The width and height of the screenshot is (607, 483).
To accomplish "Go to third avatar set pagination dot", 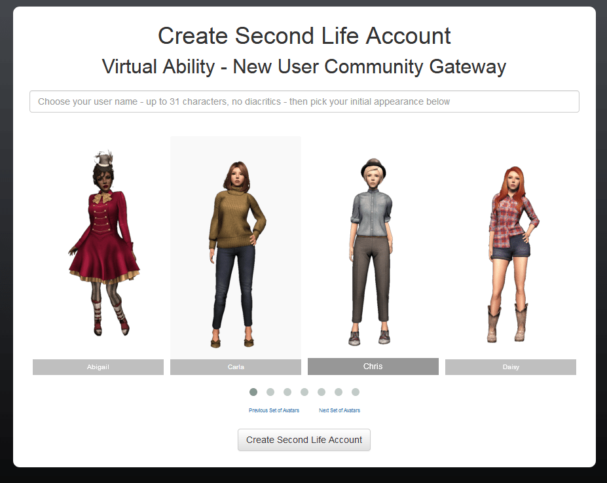I will pos(287,392).
